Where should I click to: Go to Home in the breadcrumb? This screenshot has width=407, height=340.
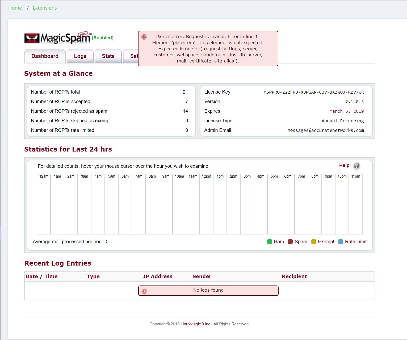(15, 8)
